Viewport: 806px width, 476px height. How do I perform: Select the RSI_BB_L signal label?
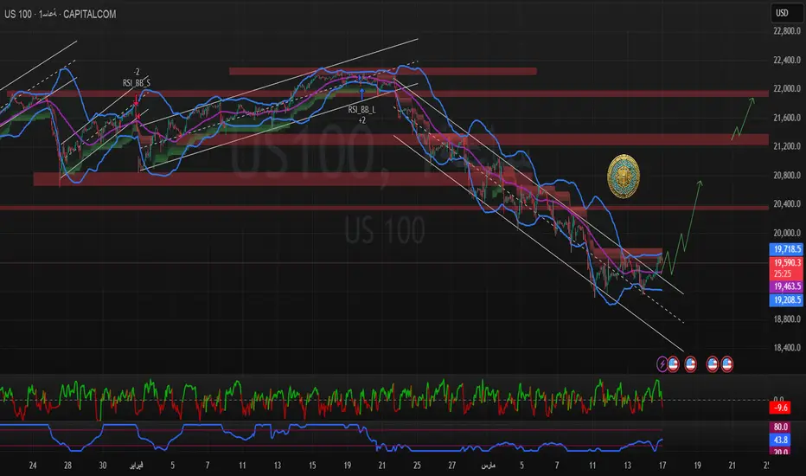coord(361,110)
